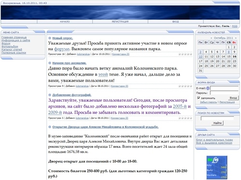The width and height of the screenshot is (241, 180).
Task: Focus the news search input field
Action: [217, 118]
